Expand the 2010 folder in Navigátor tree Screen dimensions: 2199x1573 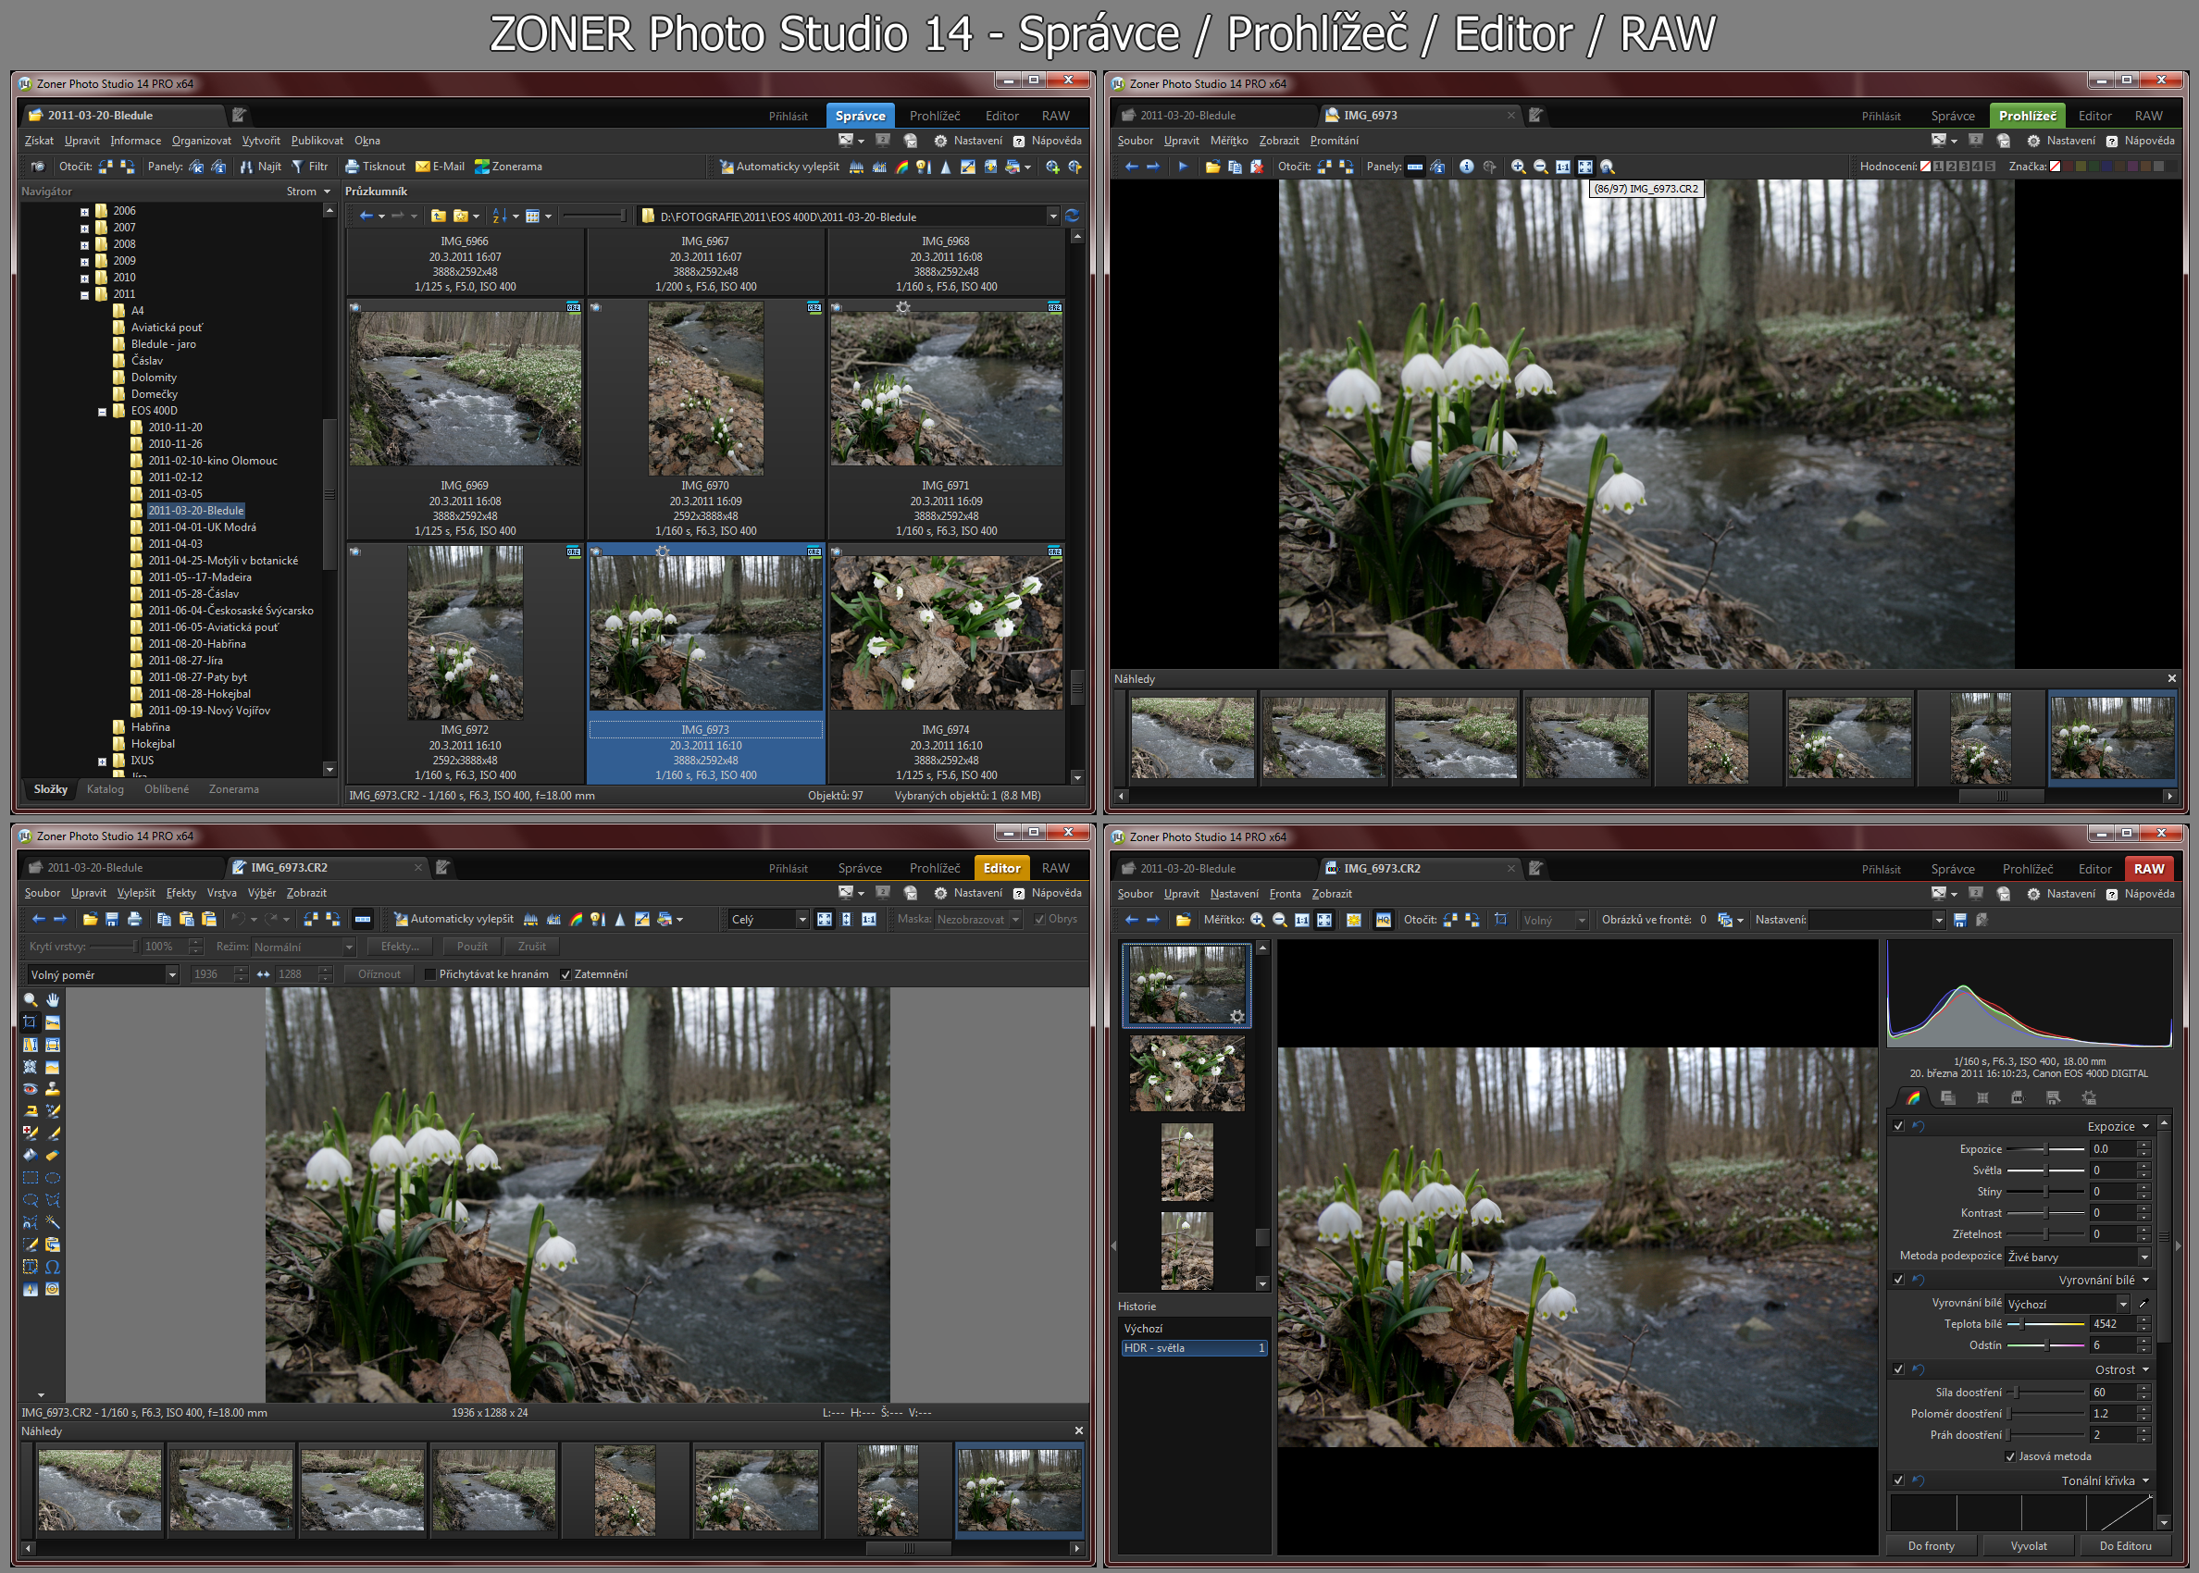pos(84,278)
